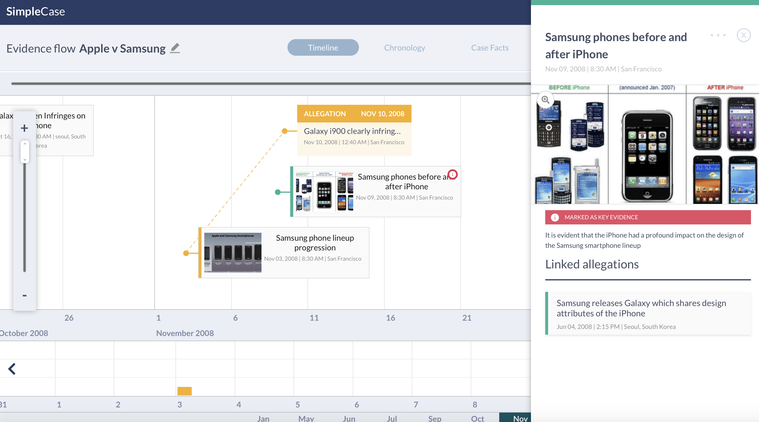Click the minus zoom-out icon on timeline
This screenshot has width=759, height=422.
(x=25, y=295)
